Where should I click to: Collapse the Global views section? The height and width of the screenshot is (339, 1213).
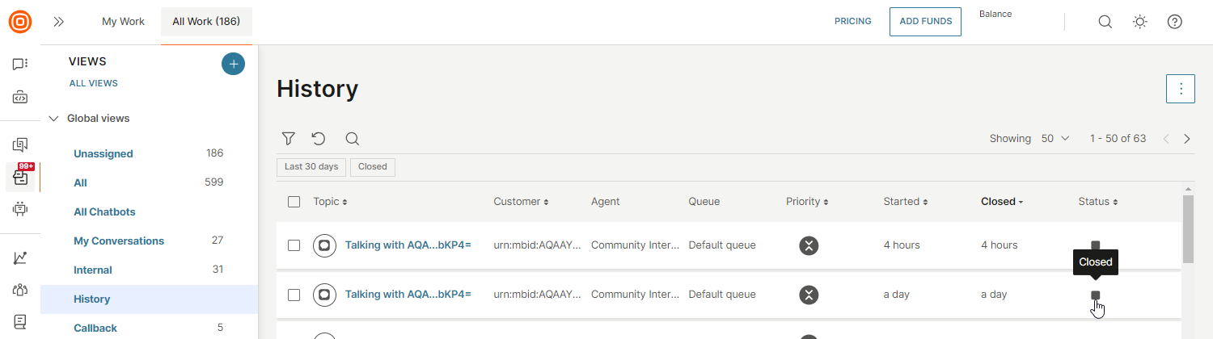tap(54, 119)
